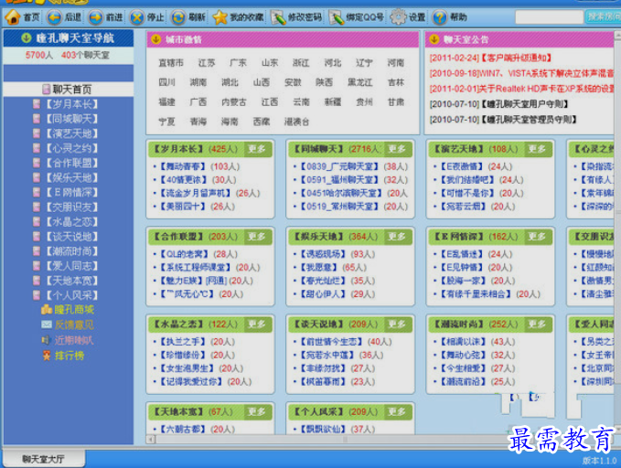This screenshot has width=621, height=468.
Task: Refresh the page with 刷新 icon
Action: pos(178,17)
